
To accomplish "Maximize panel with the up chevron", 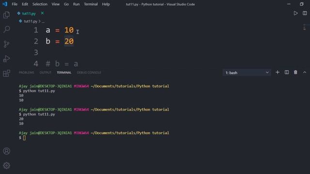I will click(x=305, y=72).
